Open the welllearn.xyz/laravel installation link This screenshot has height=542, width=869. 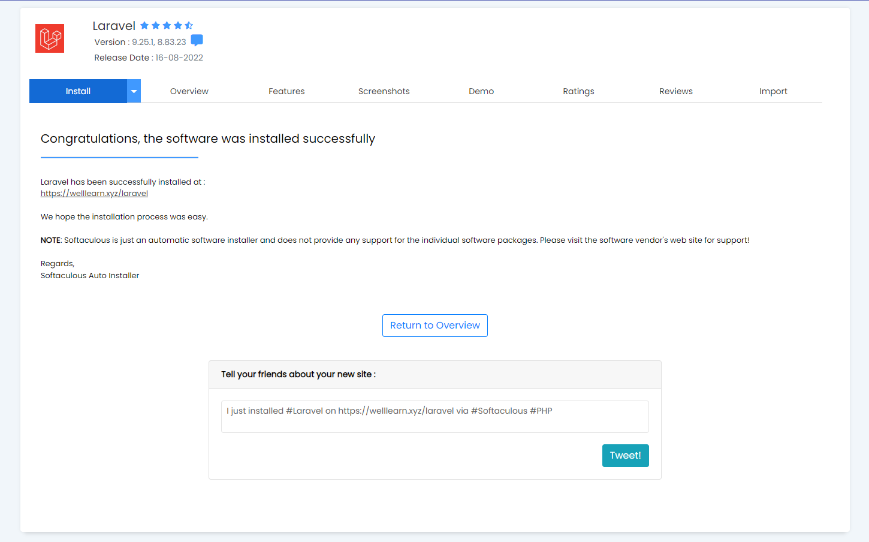[94, 193]
